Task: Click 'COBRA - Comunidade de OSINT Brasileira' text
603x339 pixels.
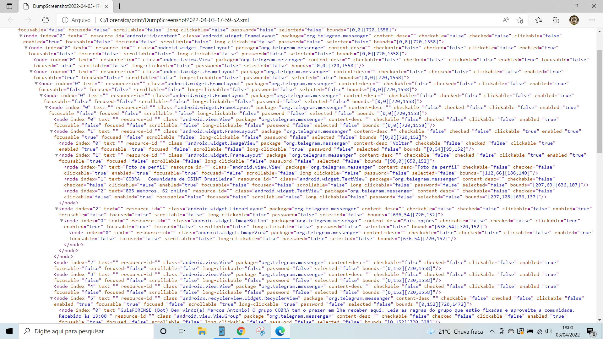Action: tap(179, 179)
